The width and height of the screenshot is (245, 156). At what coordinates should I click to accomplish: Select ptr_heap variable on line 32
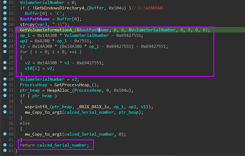pos(30,90)
